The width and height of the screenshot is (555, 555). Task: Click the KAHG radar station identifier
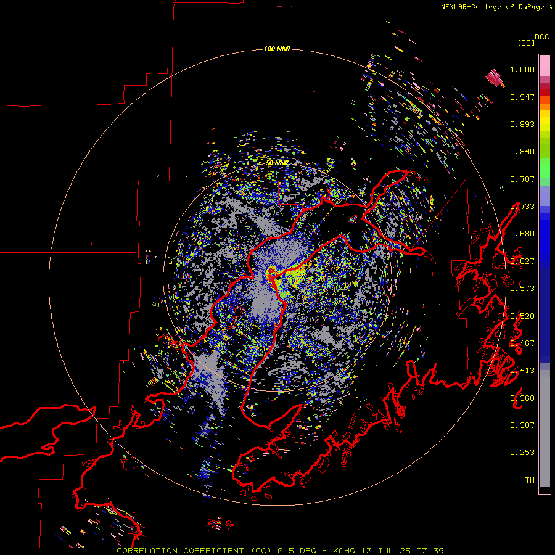tap(344, 551)
